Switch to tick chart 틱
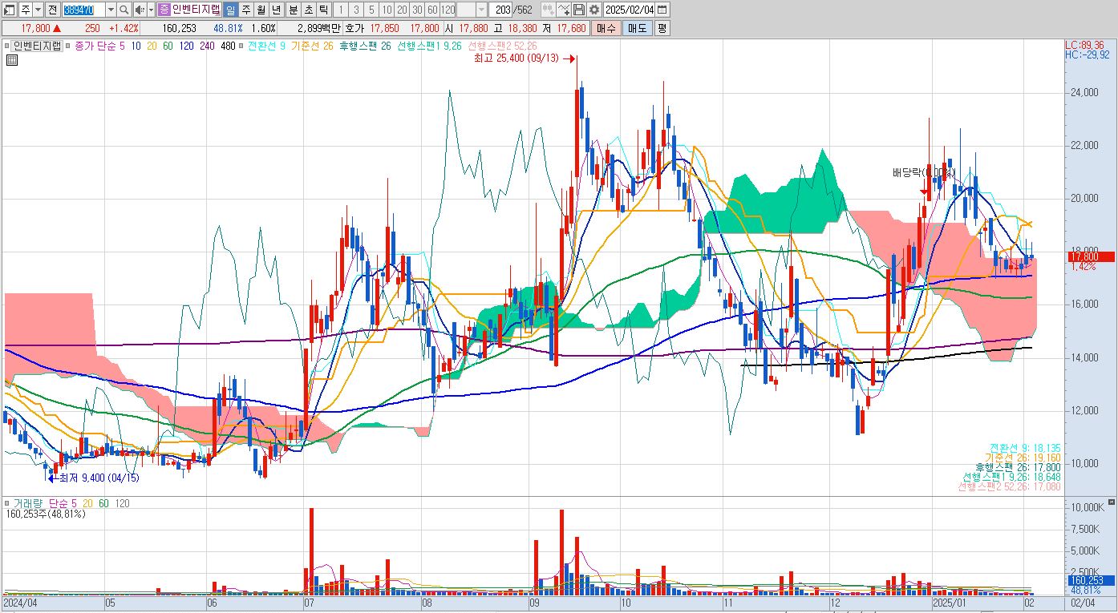Screen dimensions: 1118x613 pos(323,10)
